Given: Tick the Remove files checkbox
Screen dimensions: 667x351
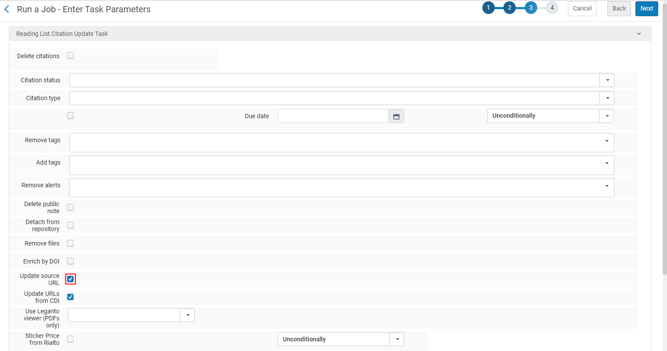Looking at the screenshot, I should click(70, 243).
